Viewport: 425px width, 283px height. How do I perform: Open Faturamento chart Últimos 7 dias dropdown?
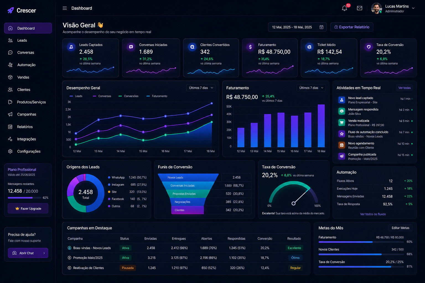311,88
